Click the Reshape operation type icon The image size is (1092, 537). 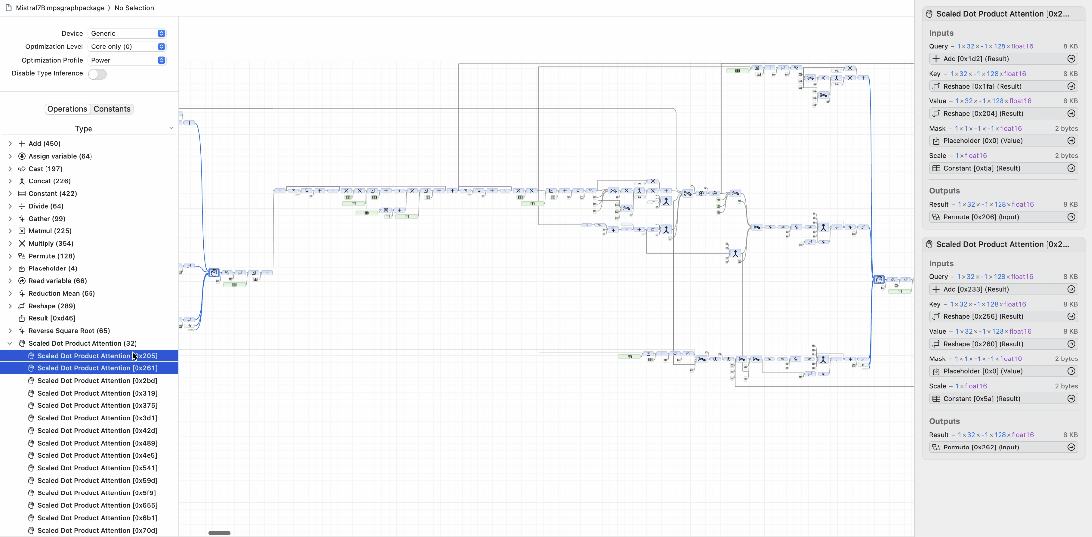tap(22, 306)
